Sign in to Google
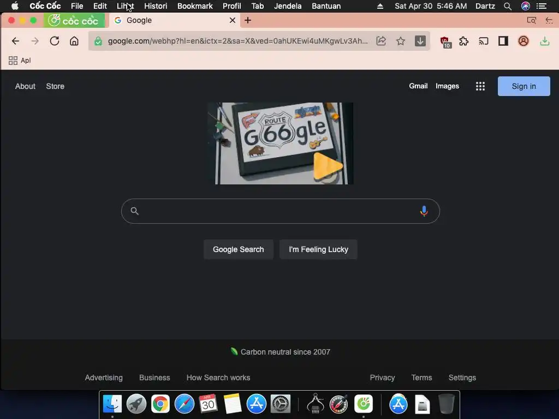 pyautogui.click(x=524, y=86)
